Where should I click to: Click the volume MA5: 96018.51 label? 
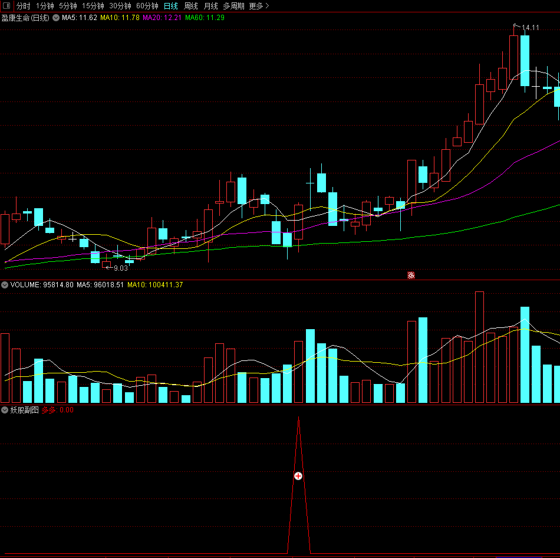[100, 285]
